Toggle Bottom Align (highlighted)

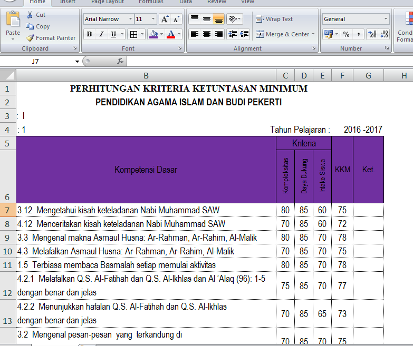[218, 19]
